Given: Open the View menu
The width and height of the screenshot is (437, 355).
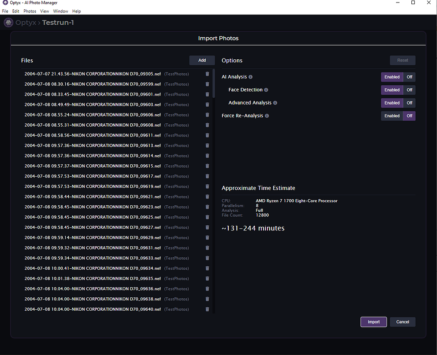Looking at the screenshot, I should pyautogui.click(x=44, y=11).
